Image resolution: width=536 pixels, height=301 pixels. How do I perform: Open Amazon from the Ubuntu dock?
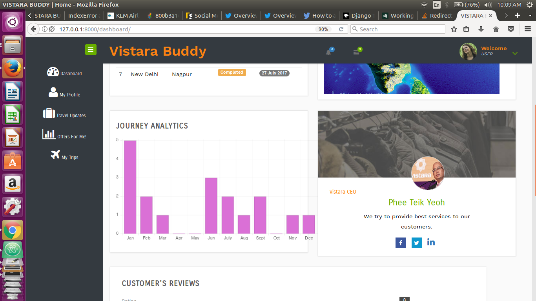[13, 183]
